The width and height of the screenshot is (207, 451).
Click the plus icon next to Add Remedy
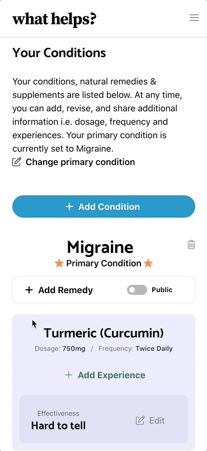(x=29, y=290)
